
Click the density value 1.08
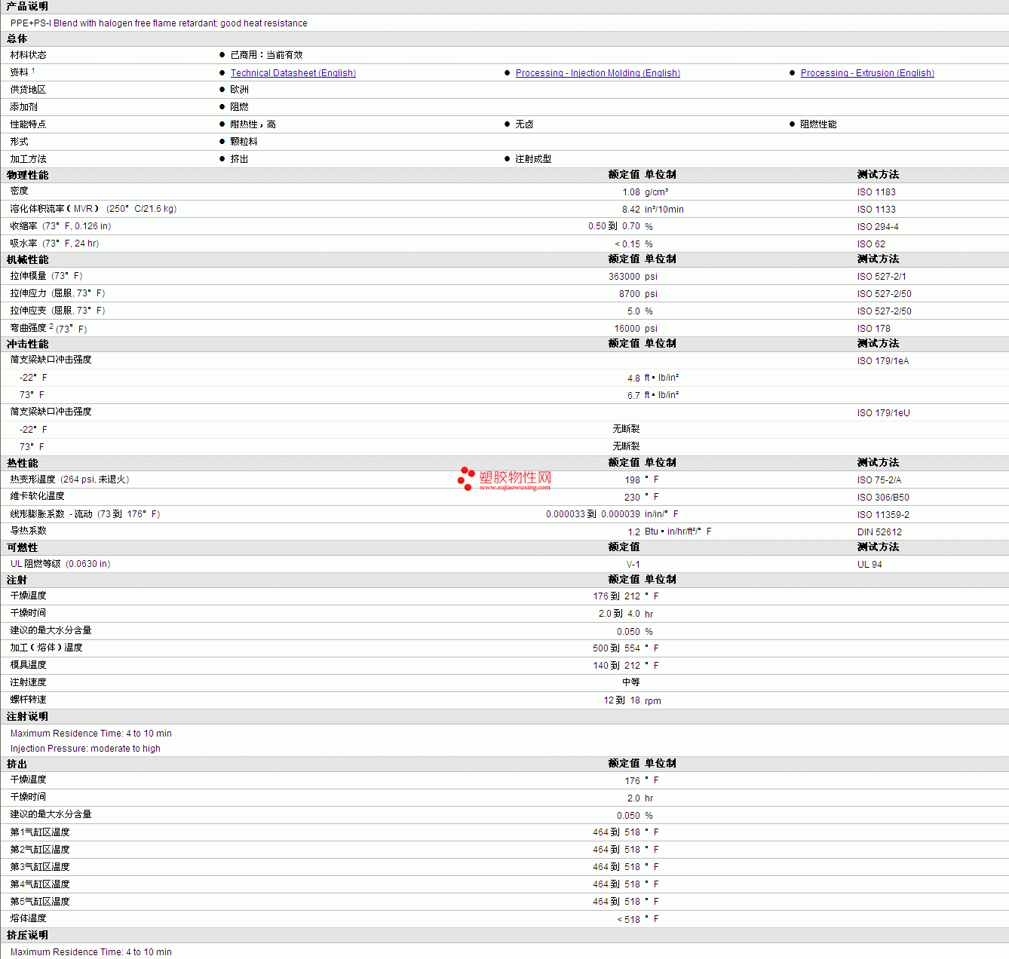631,192
